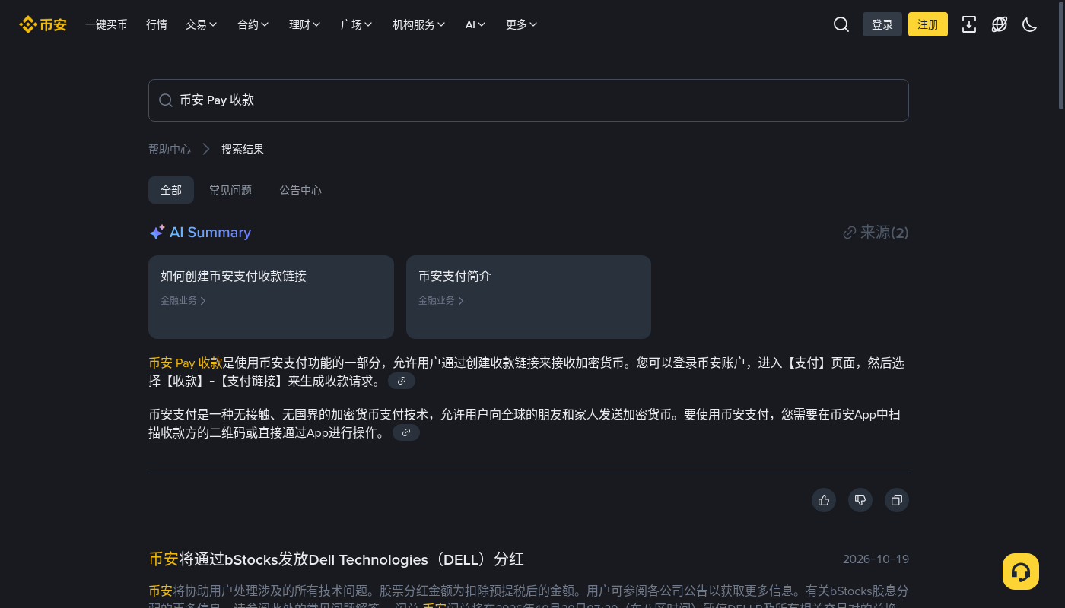Go to 帮助中心 breadcrumb link
1065x608 pixels.
point(170,149)
